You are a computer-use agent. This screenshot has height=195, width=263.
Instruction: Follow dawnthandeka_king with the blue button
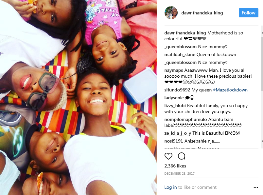click(248, 13)
